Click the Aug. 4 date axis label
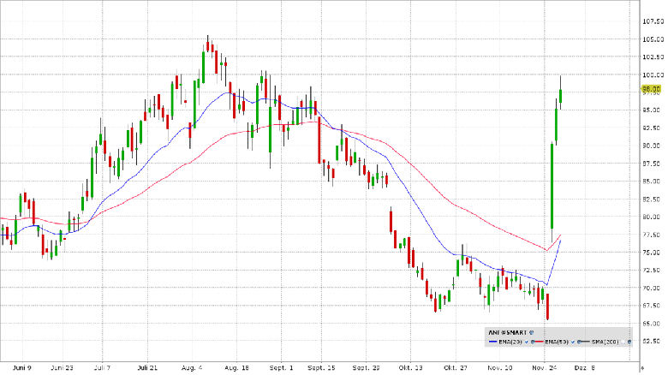This screenshot has height=375, width=668. pyautogui.click(x=192, y=368)
